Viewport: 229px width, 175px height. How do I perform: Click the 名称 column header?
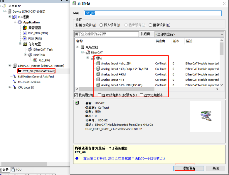point(114,41)
